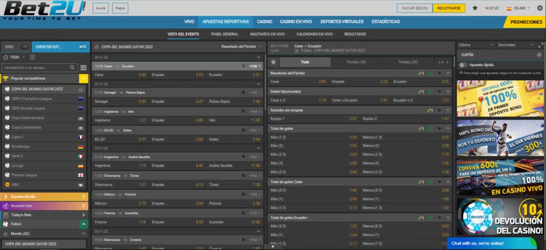Viewport: 546px width, 250px height.
Task: Click the expand betslip panel icon
Action: point(539,45)
